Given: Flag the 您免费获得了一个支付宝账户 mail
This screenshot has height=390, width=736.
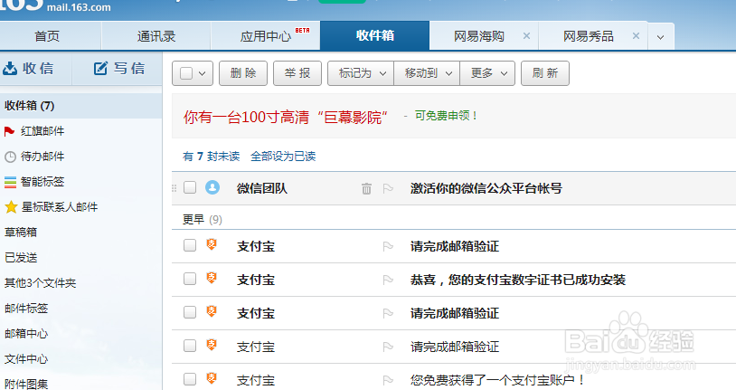Looking at the screenshot, I should click(388, 380).
